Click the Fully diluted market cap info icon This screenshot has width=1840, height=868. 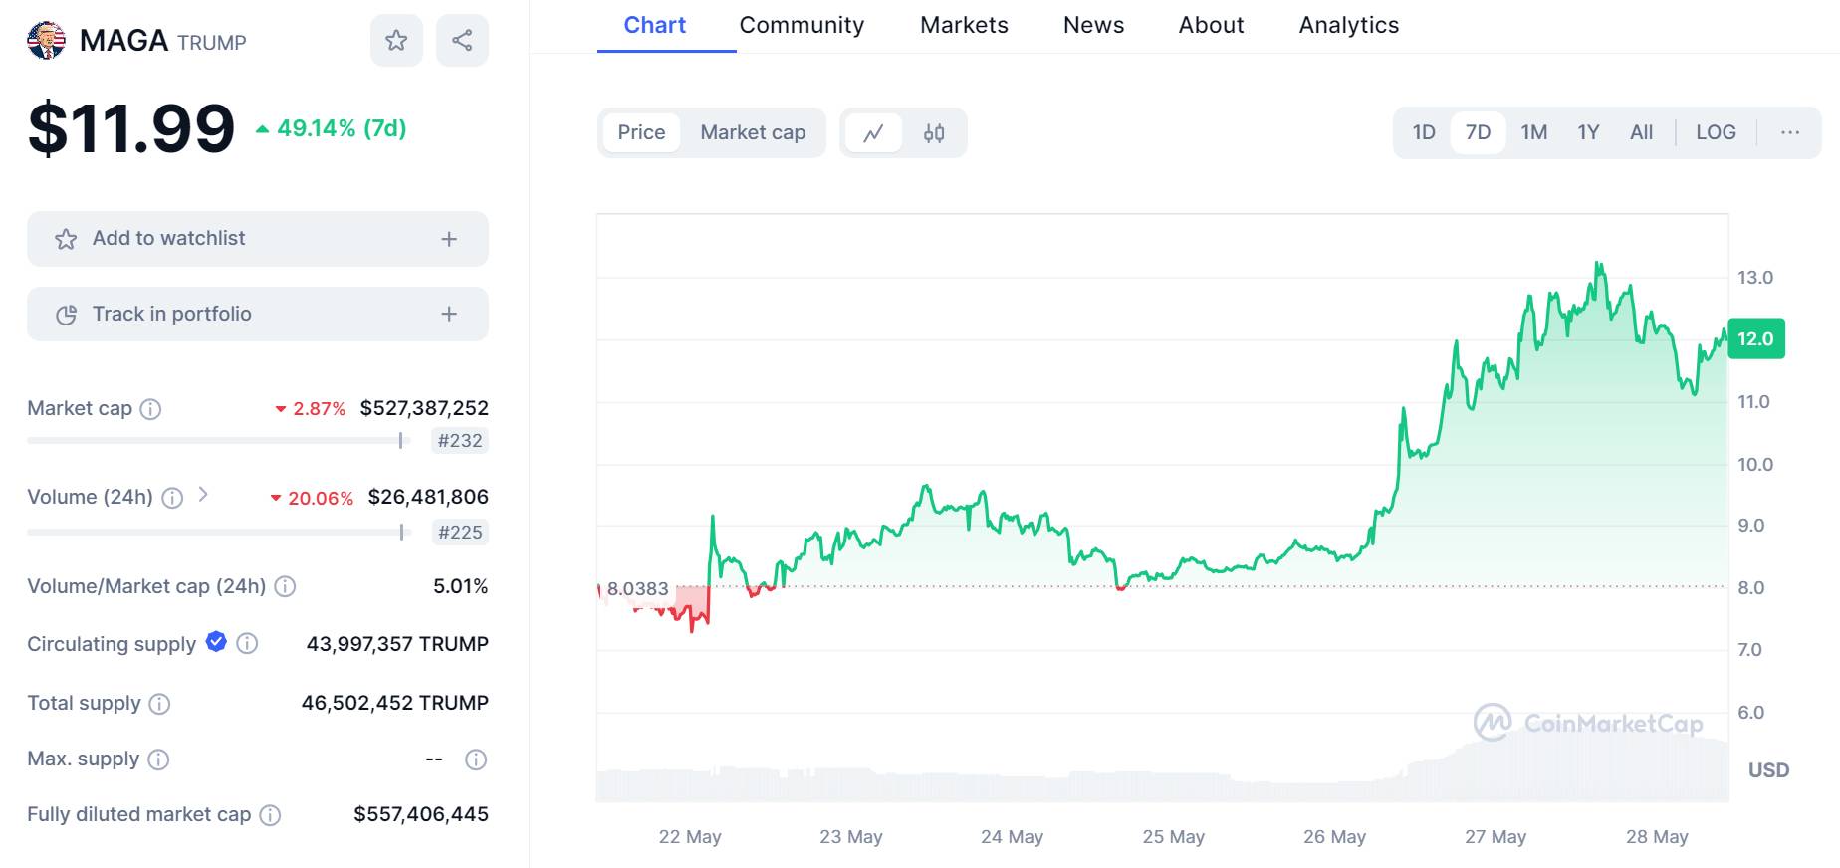click(270, 815)
